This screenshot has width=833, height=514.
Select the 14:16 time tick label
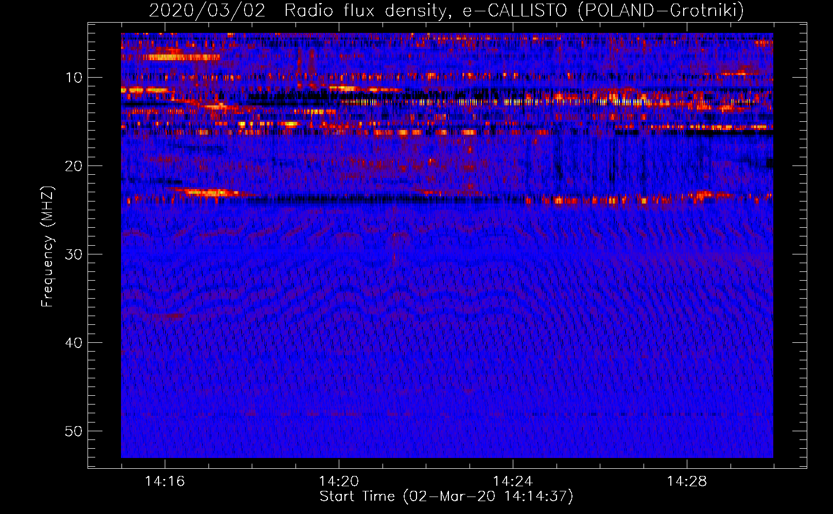165,482
